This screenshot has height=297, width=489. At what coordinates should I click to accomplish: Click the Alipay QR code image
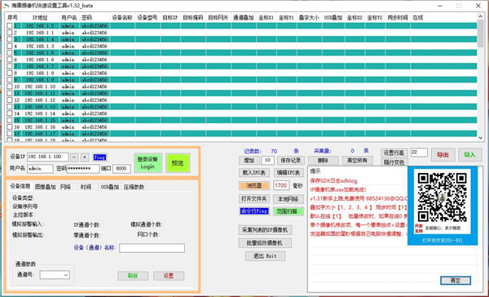pyautogui.click(x=443, y=197)
